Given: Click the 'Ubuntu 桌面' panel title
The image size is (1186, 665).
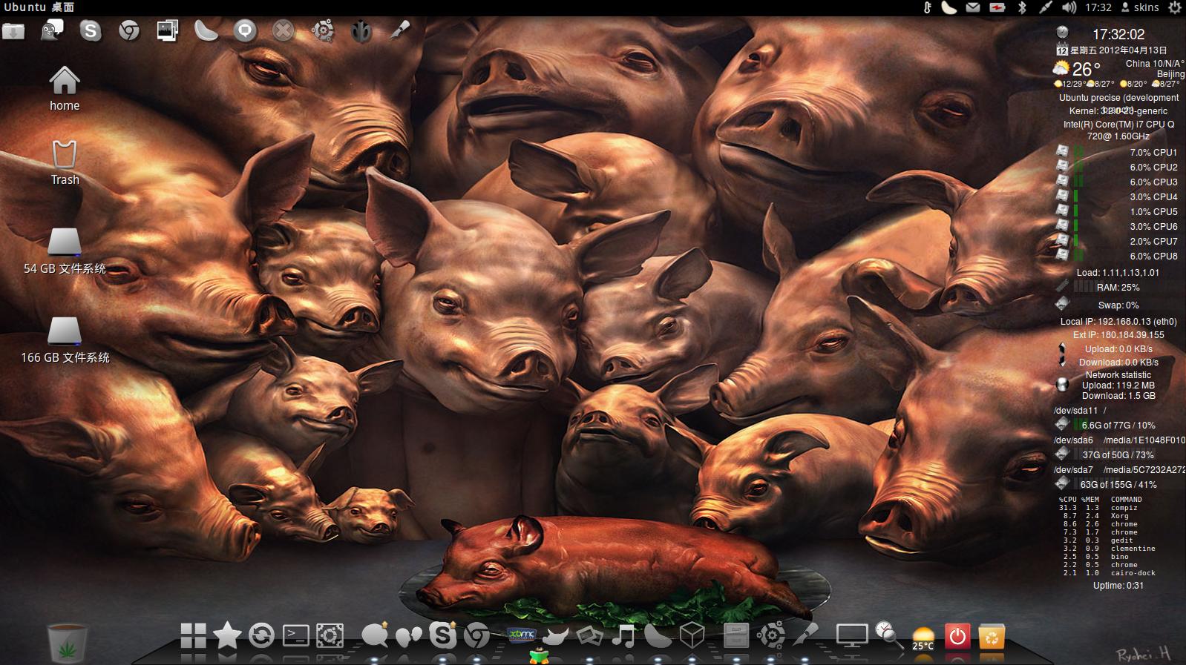Looking at the screenshot, I should 39,7.
